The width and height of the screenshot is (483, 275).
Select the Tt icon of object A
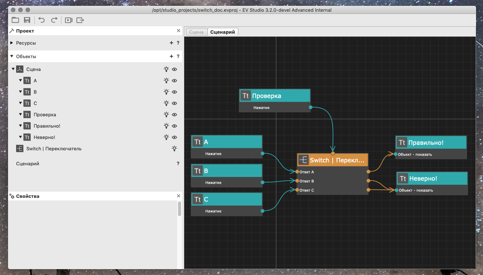[27, 80]
